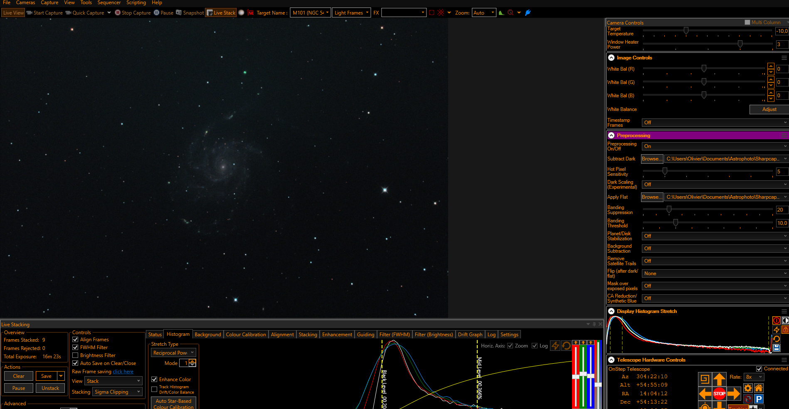Click the spiral search icon in telescope controls
Screen dimensions: 789x409
click(705, 379)
